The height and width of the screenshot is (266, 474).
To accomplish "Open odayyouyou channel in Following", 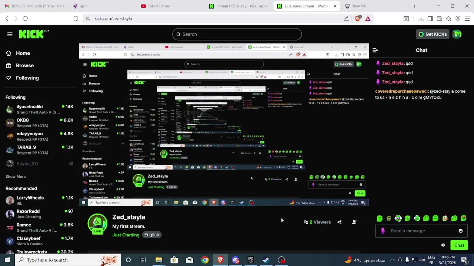I will (39, 136).
